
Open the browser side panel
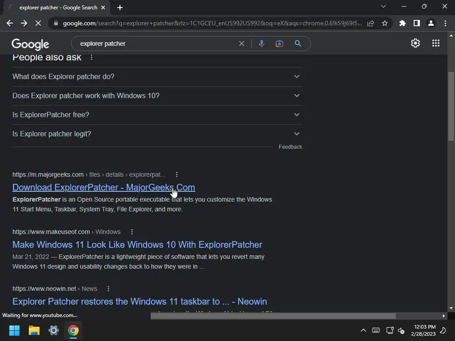(x=417, y=23)
